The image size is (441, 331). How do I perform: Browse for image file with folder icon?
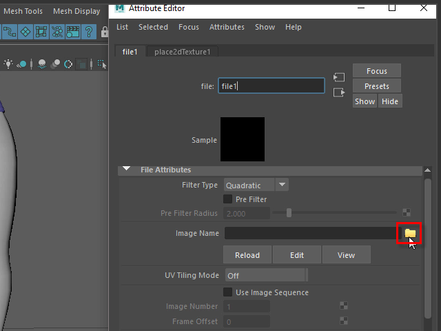tap(410, 234)
